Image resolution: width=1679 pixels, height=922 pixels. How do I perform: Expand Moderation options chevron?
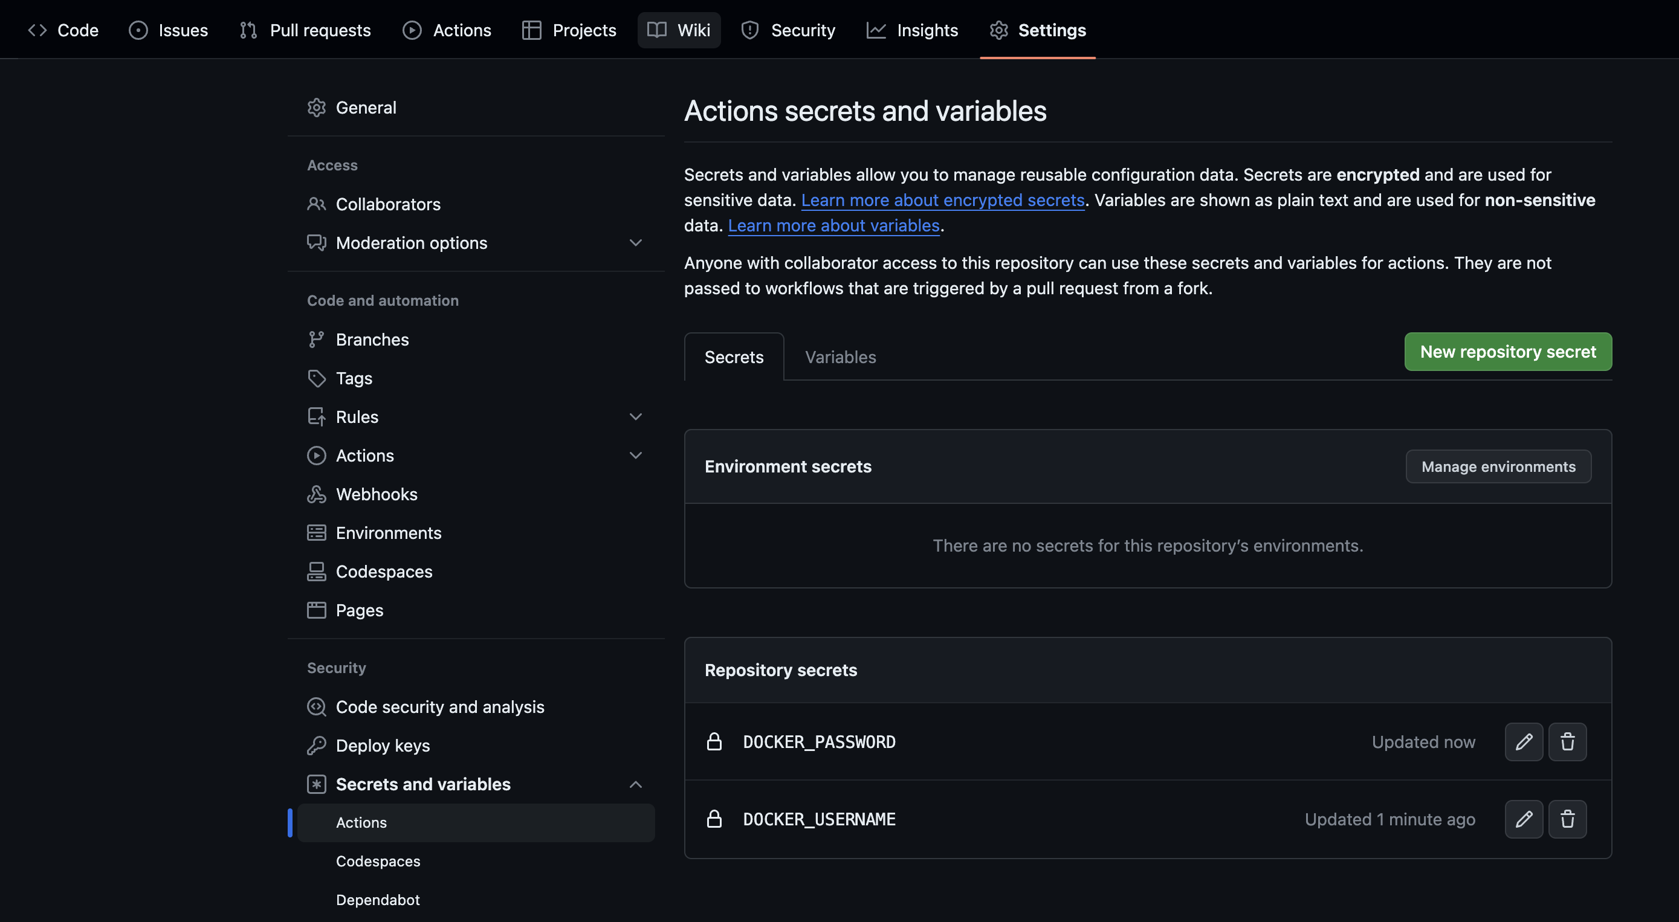[x=635, y=242]
